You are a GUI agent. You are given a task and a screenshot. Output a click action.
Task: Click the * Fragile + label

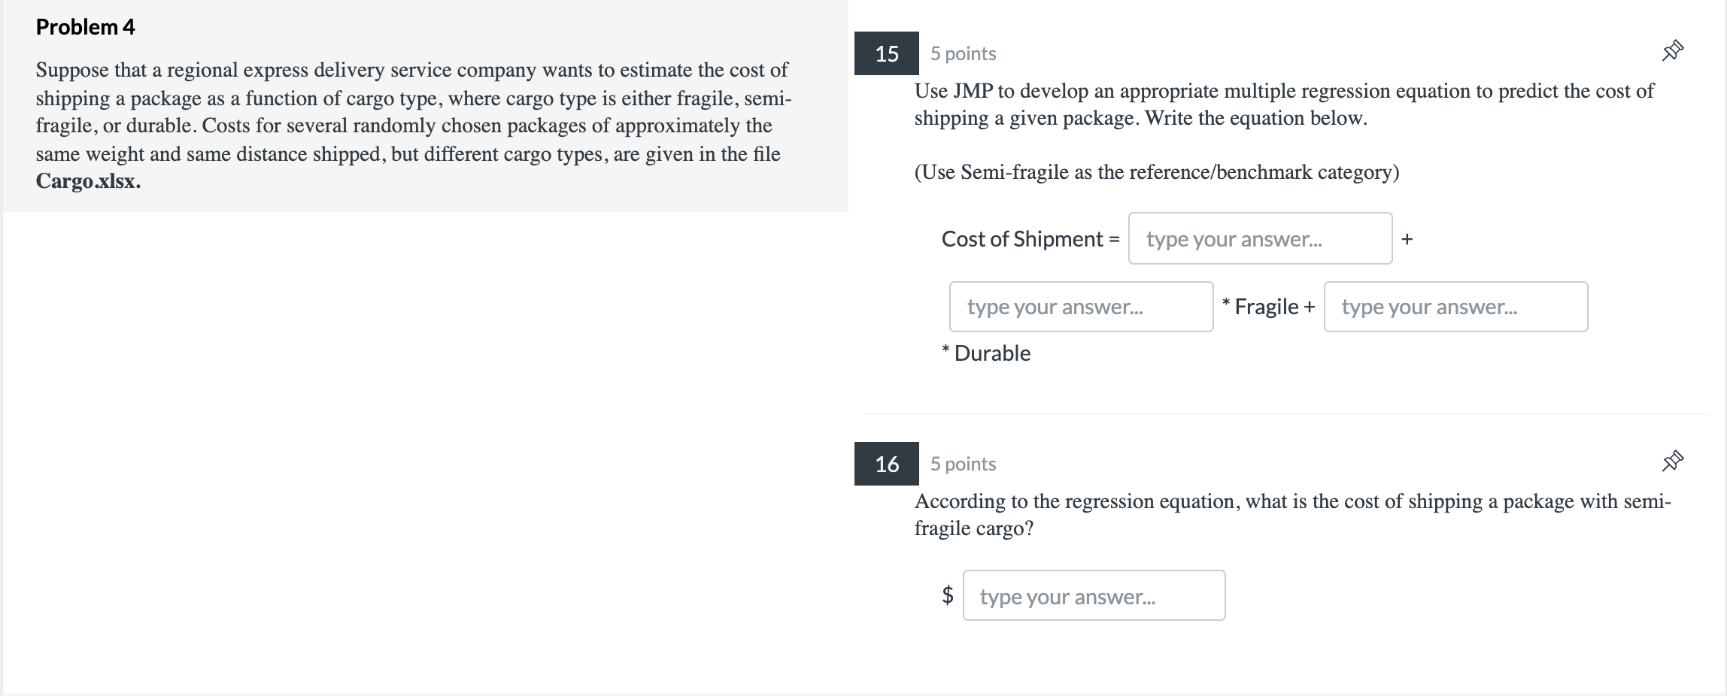(1268, 307)
